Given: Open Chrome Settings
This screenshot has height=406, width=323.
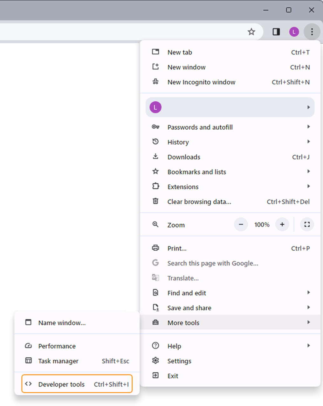Looking at the screenshot, I should [179, 361].
